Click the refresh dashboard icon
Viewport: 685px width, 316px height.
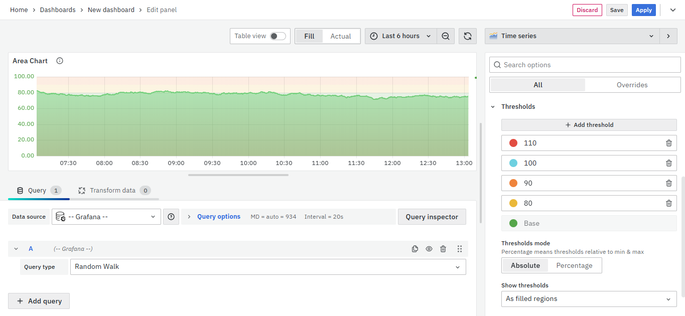[467, 36]
